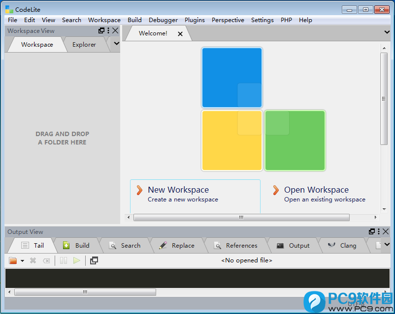395x314 pixels.
Task: Close the Workspace View pane
Action: coord(115,30)
